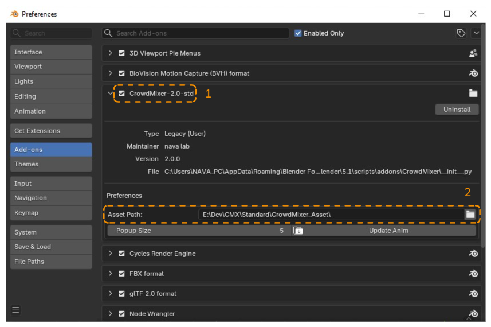
Task: Expand the BioVision Motion Capture entry
Action: coord(110,73)
